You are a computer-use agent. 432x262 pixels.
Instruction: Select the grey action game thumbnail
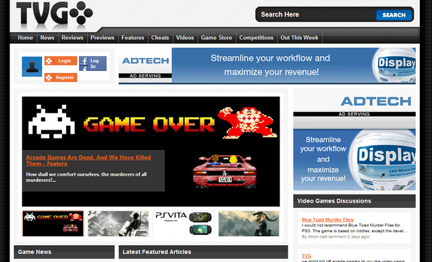pos(118,224)
